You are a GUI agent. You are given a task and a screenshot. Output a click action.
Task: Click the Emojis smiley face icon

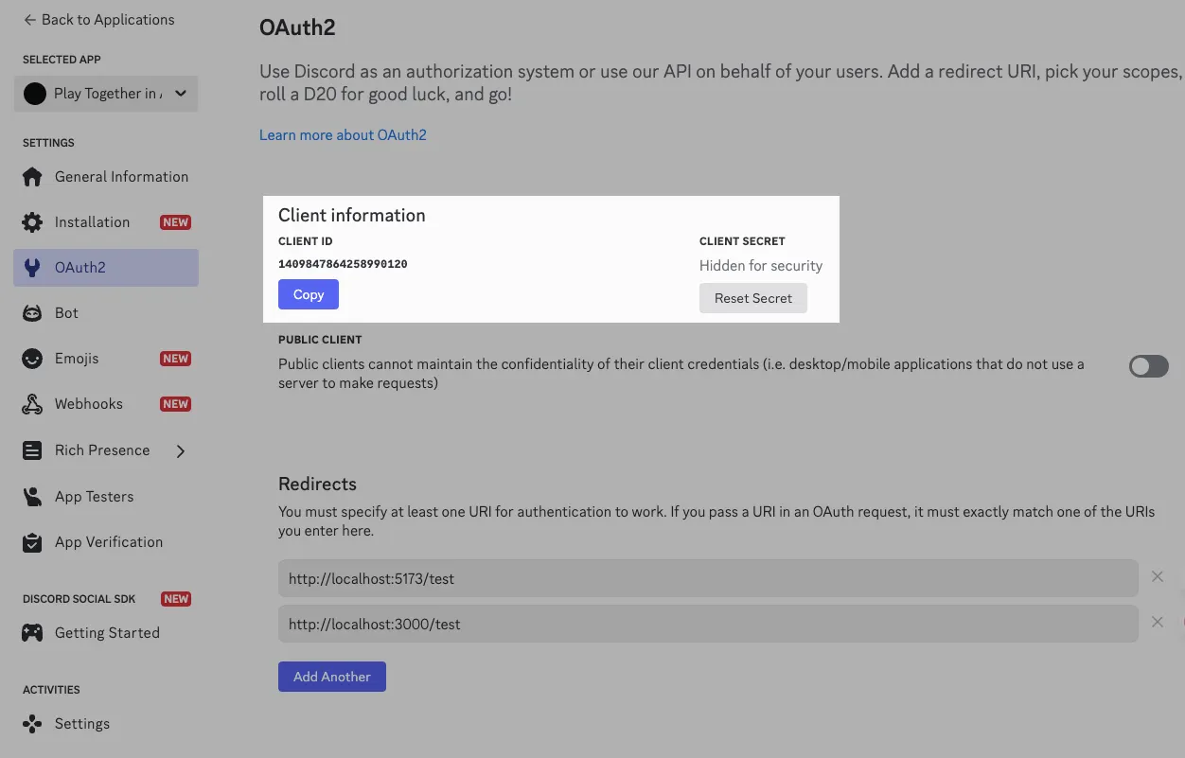tap(32, 359)
